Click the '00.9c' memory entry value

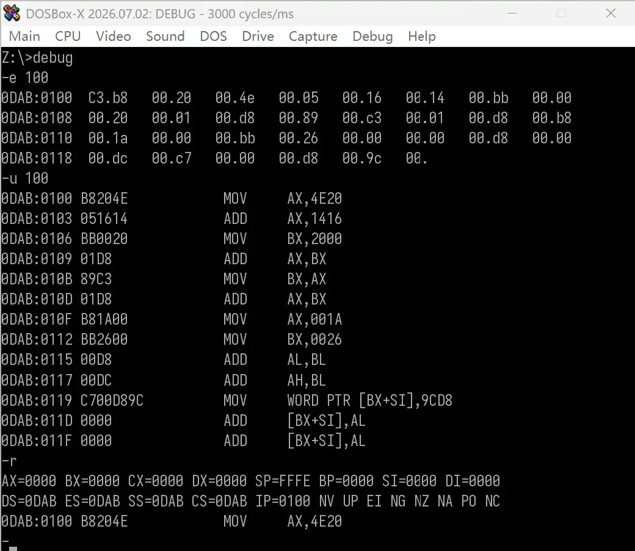pos(361,158)
